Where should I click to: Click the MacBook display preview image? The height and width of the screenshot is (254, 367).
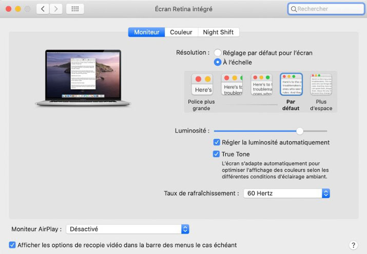coord(83,78)
